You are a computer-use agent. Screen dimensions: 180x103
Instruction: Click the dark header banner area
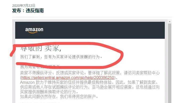(x=90, y=30)
